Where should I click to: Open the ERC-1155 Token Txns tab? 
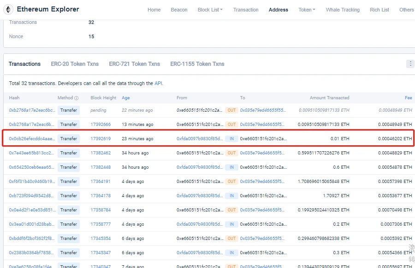pyautogui.click(x=197, y=64)
